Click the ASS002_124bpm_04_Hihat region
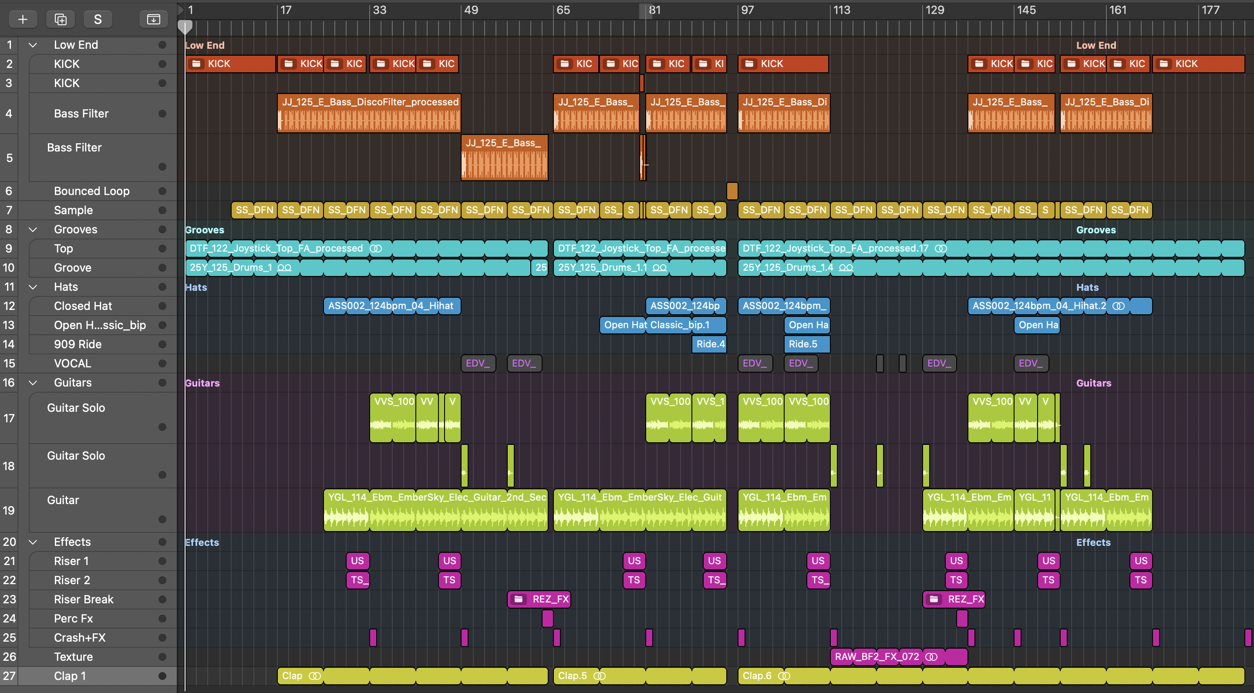 click(x=392, y=306)
